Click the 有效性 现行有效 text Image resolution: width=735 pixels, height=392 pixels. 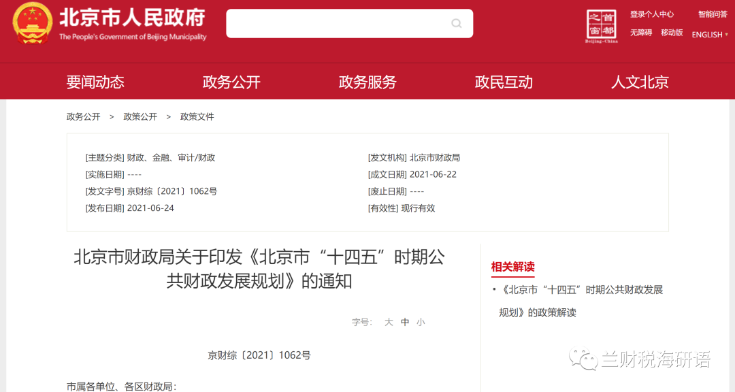pyautogui.click(x=402, y=208)
